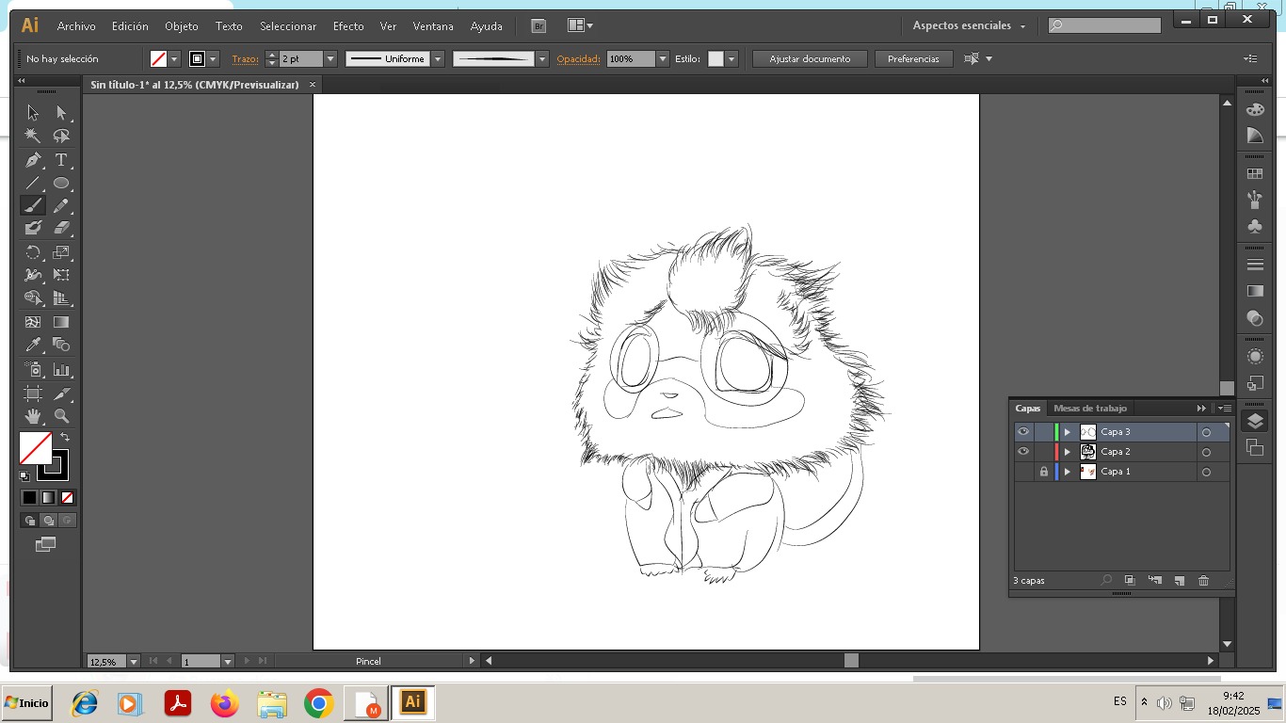Open Uniforme variable width profile dropdown
The height and width of the screenshot is (723, 1286).
tap(438, 58)
